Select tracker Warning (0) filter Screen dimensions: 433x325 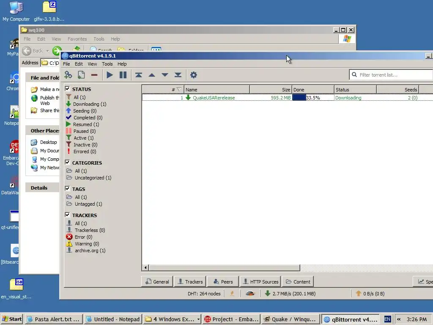pos(82,244)
